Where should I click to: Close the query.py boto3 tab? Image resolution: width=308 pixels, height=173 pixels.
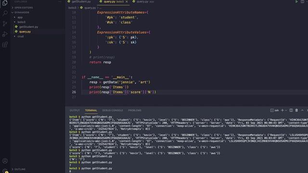coord(127,1)
